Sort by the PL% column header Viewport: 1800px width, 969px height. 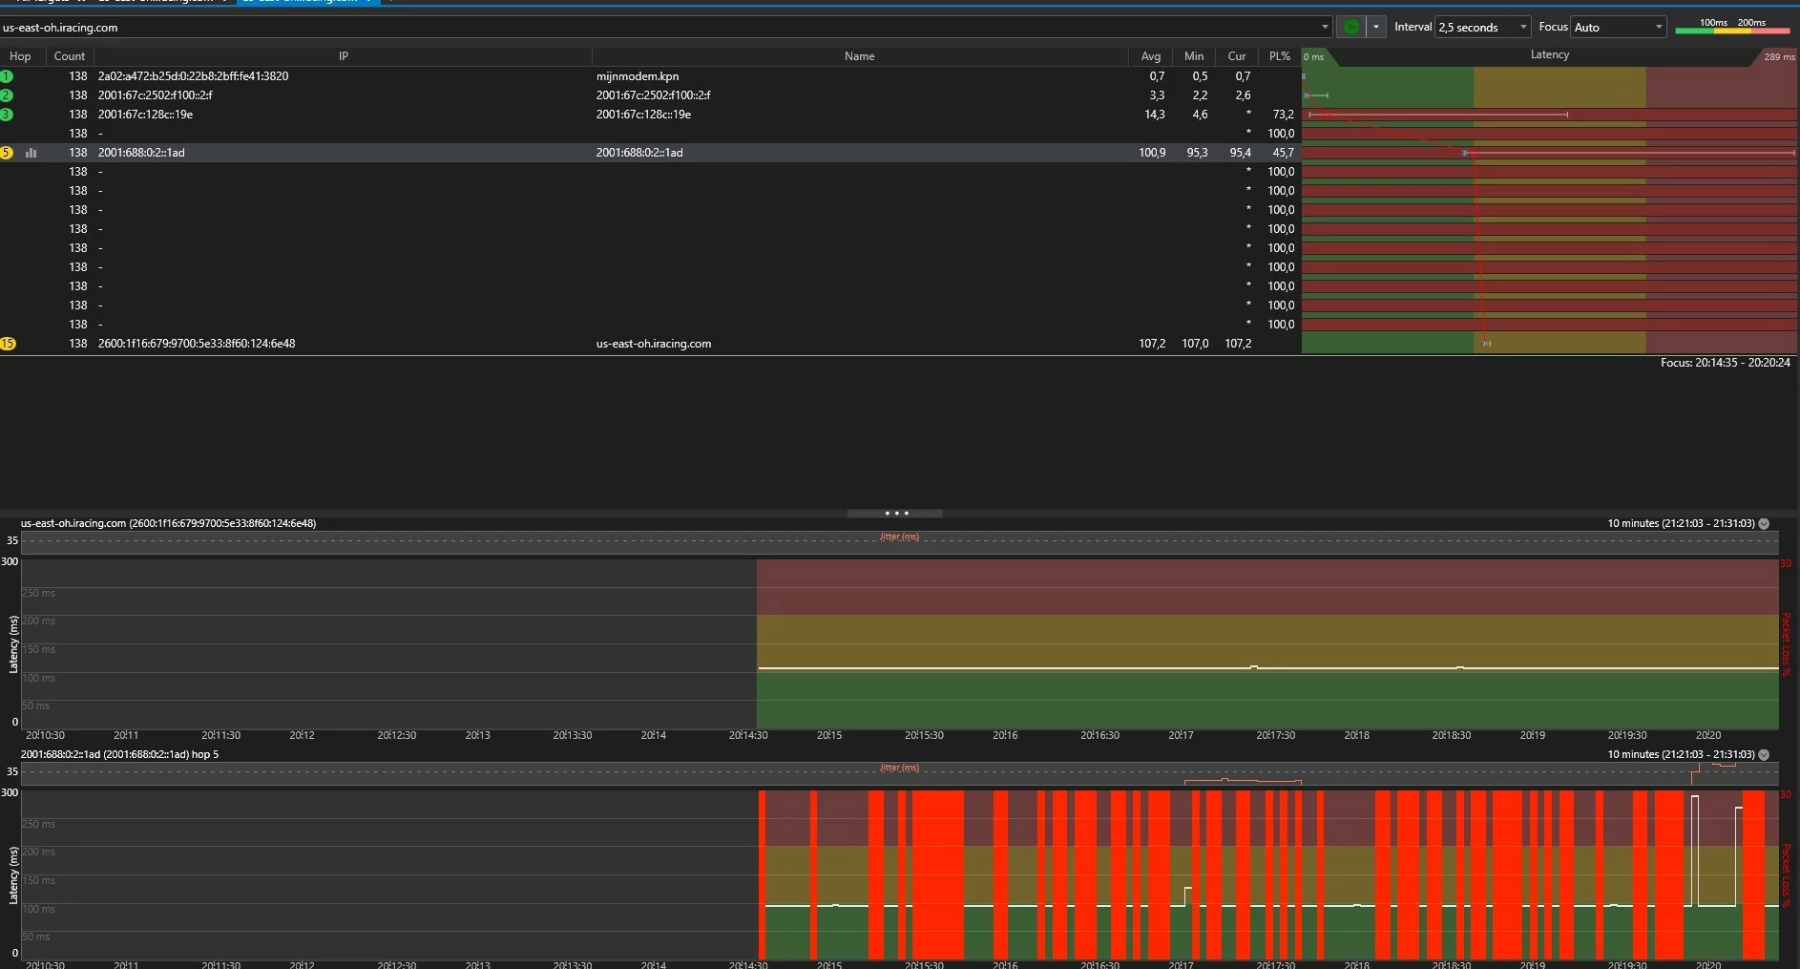point(1279,56)
